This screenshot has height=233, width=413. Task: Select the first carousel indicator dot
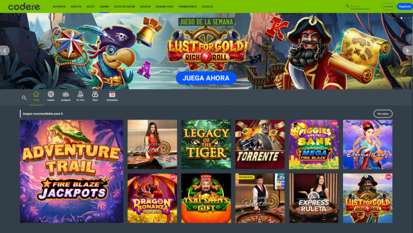(402, 18)
